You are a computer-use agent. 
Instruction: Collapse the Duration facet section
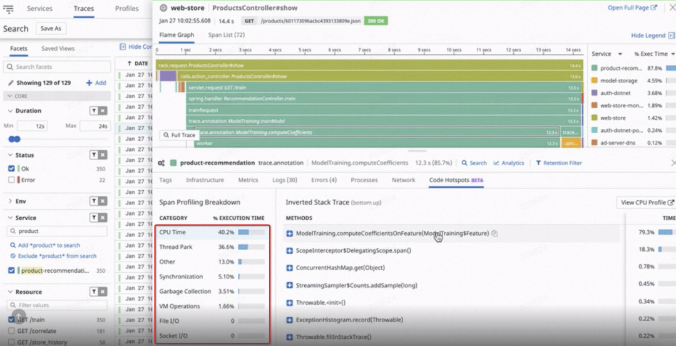point(11,111)
